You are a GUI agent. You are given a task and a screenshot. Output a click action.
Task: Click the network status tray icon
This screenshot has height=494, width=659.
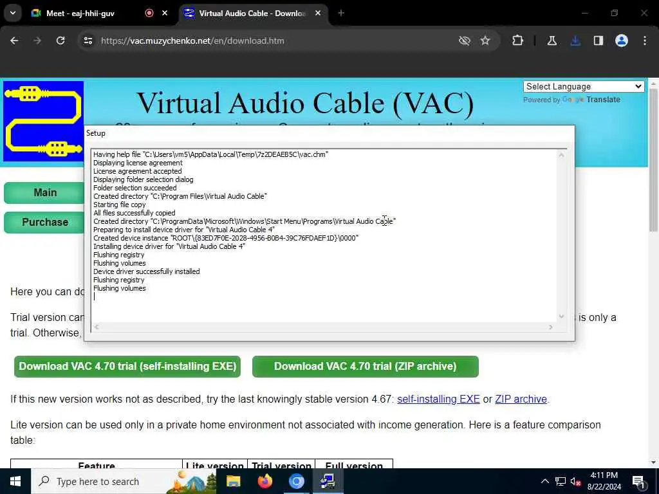[561, 481]
